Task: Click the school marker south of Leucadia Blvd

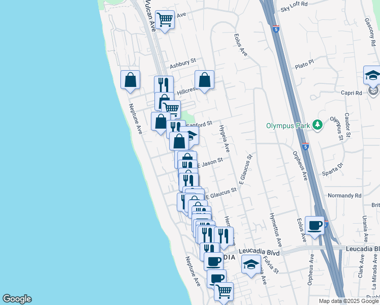Action: tap(251, 264)
